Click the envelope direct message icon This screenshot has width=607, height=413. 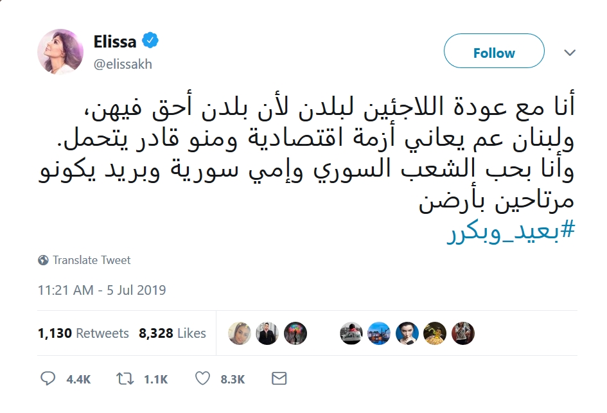point(279,379)
